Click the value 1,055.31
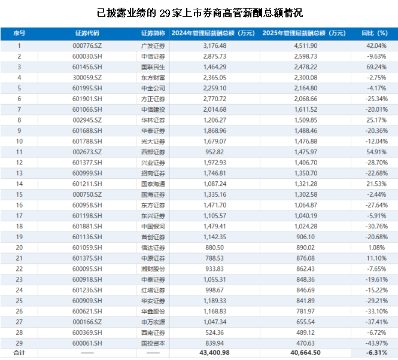The image size is (398, 360). point(214,280)
